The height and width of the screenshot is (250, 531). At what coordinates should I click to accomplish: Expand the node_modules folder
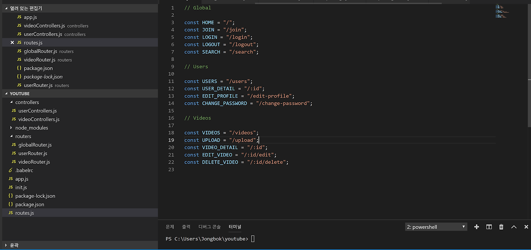[80, 128]
